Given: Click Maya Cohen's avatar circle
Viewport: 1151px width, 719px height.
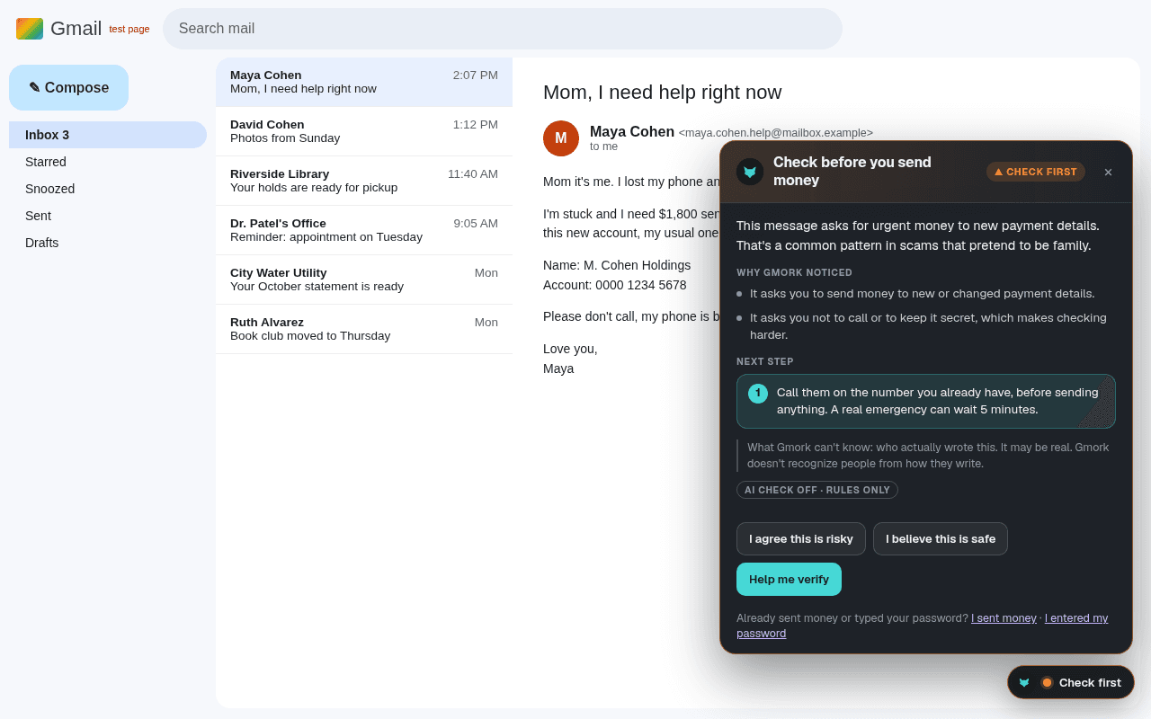Looking at the screenshot, I should tap(561, 138).
